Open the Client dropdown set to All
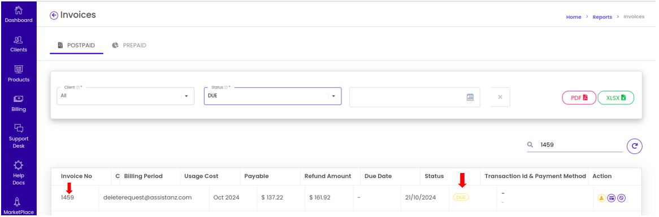 coord(125,96)
